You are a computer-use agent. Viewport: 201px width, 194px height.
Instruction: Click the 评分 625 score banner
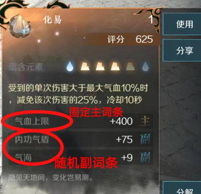click(120, 39)
